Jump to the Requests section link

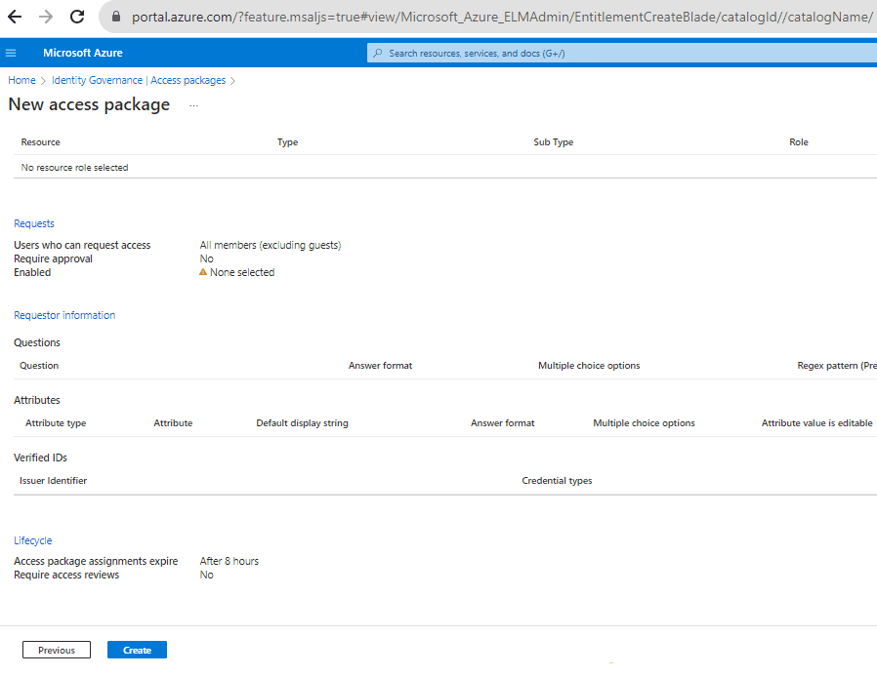coord(34,223)
